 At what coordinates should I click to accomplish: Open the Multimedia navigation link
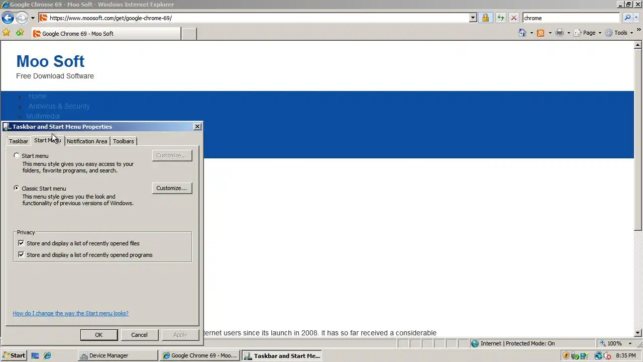[x=43, y=116]
